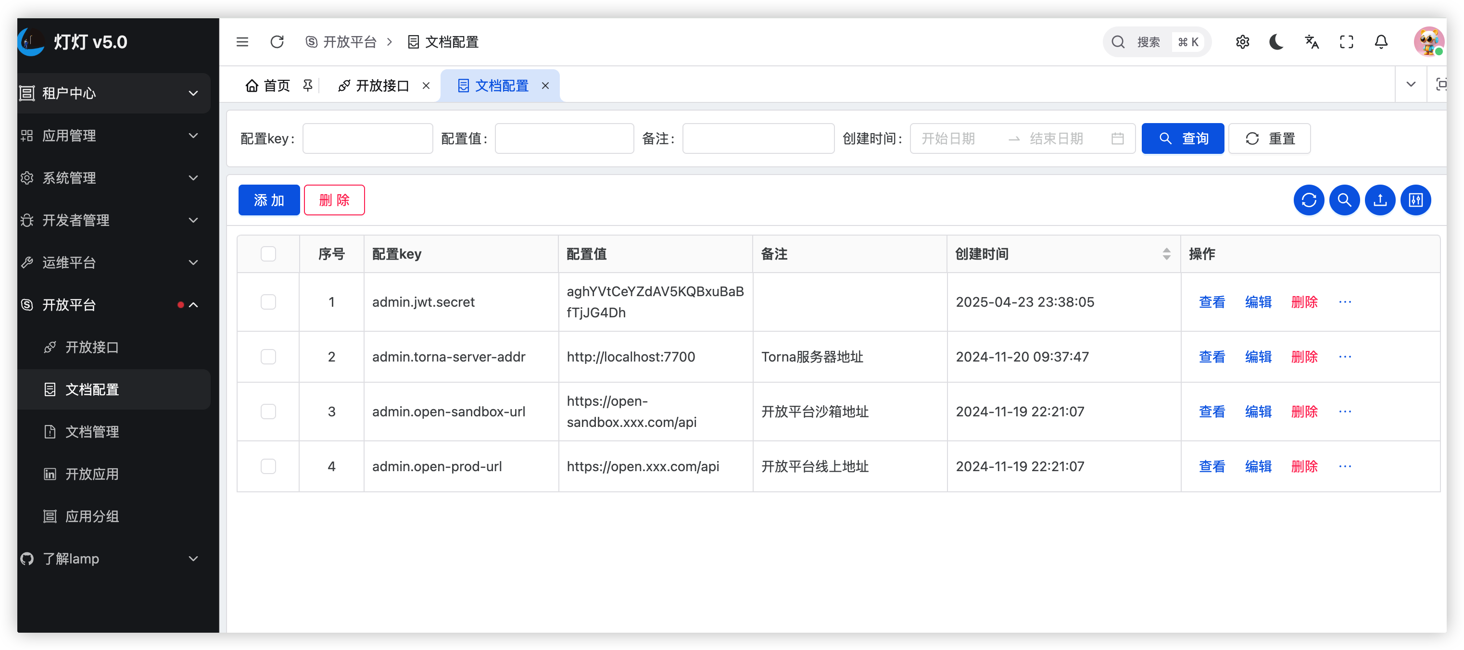1464x650 pixels.
Task: Open 文档管理 in the sidebar
Action: [x=92, y=432]
